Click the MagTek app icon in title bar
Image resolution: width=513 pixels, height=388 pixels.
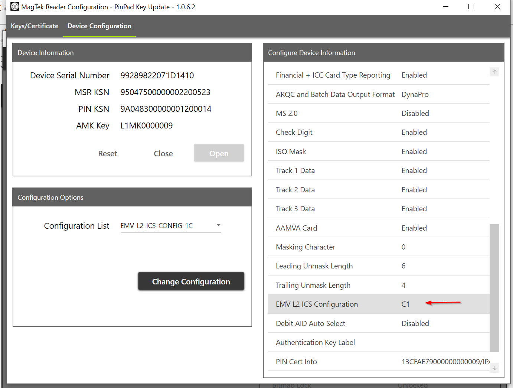tap(15, 7)
